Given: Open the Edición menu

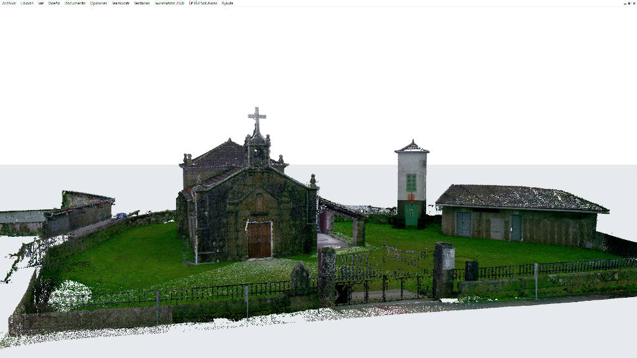Looking at the screenshot, I should point(27,3).
